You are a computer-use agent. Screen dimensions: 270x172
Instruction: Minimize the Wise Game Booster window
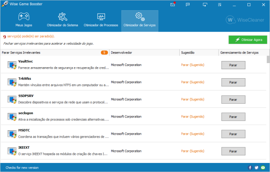click(x=234, y=5)
